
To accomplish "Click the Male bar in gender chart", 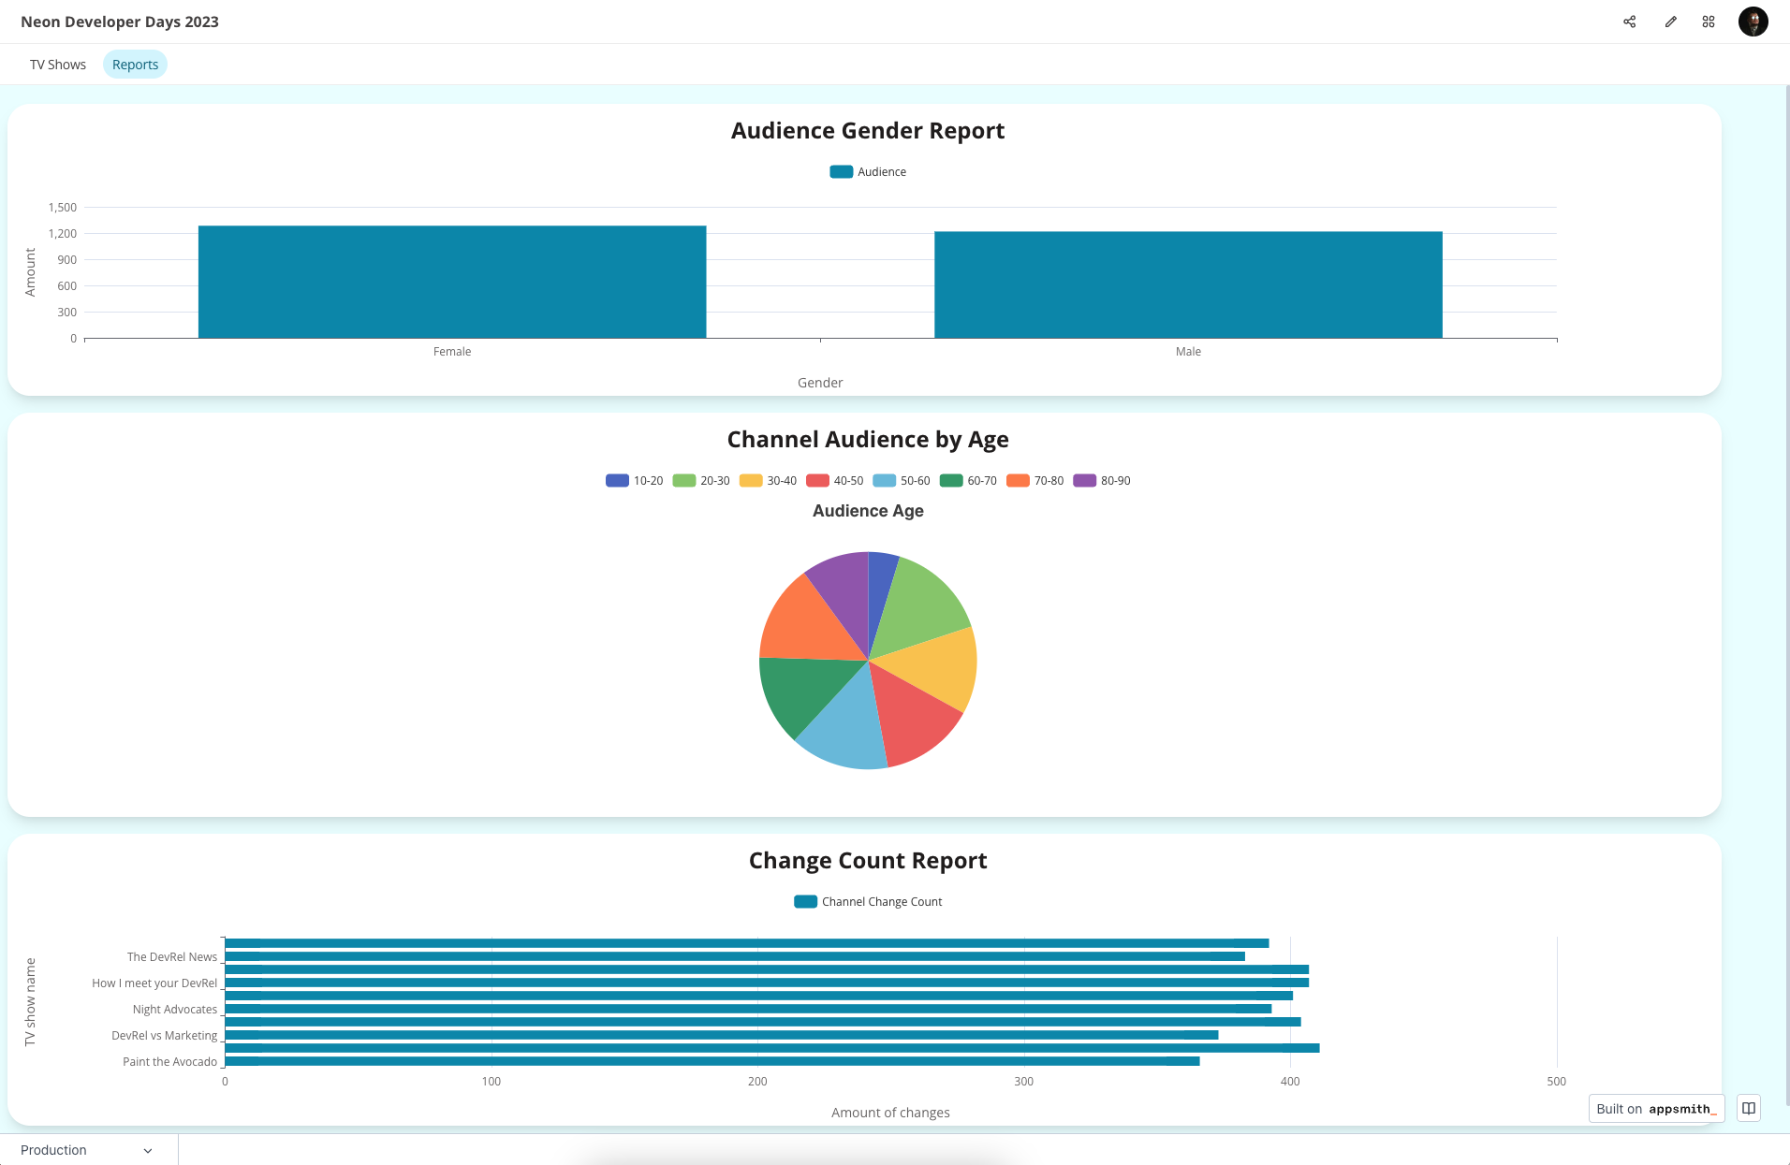I will [1188, 284].
